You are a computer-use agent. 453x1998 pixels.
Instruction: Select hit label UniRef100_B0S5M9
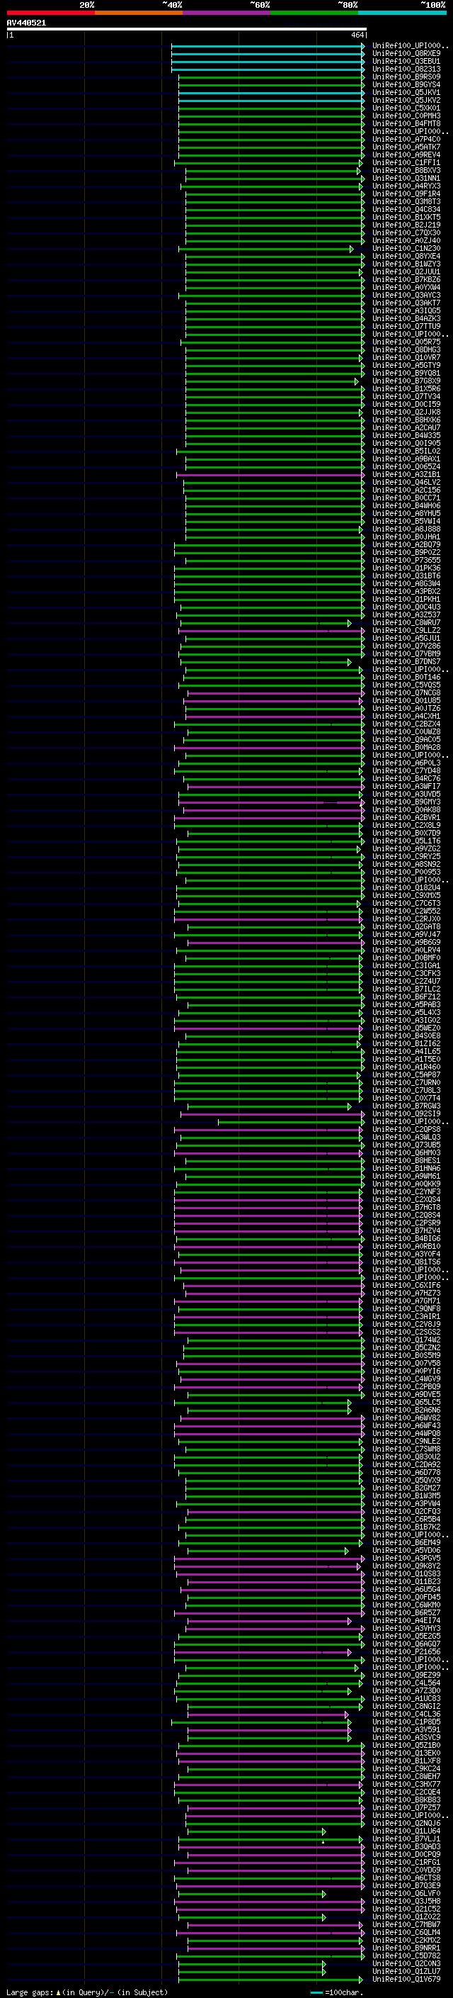(406, 1356)
